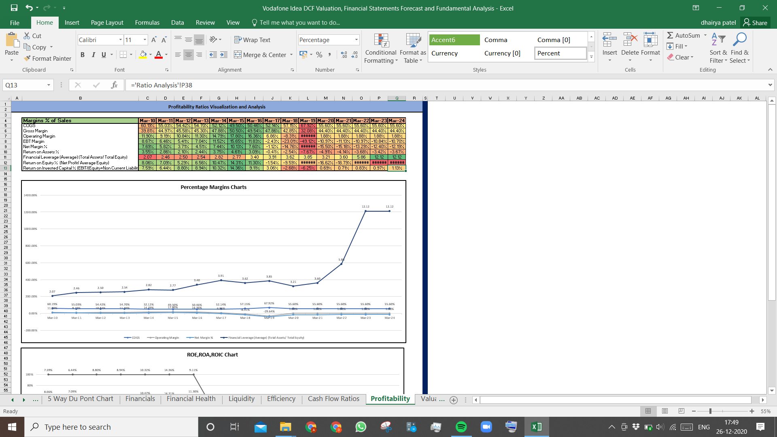Click the zoom slider handle
Image resolution: width=777 pixels, height=437 pixels.
click(710, 411)
